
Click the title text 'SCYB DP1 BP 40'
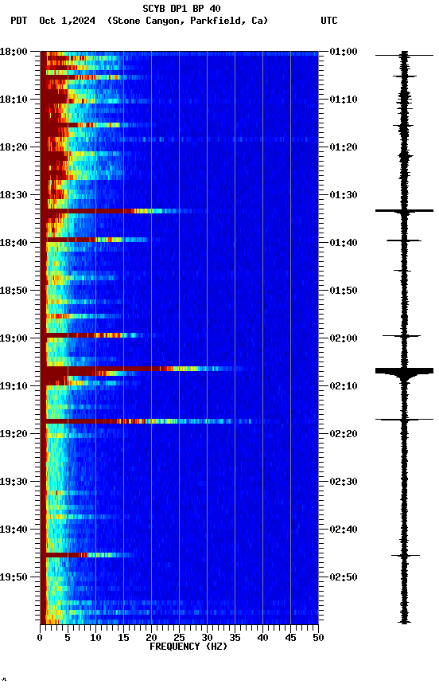(181, 9)
